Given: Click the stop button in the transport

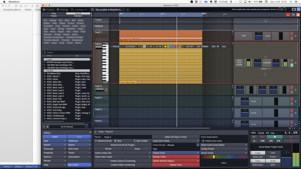Looking at the screenshot, I should click(x=275, y=137).
